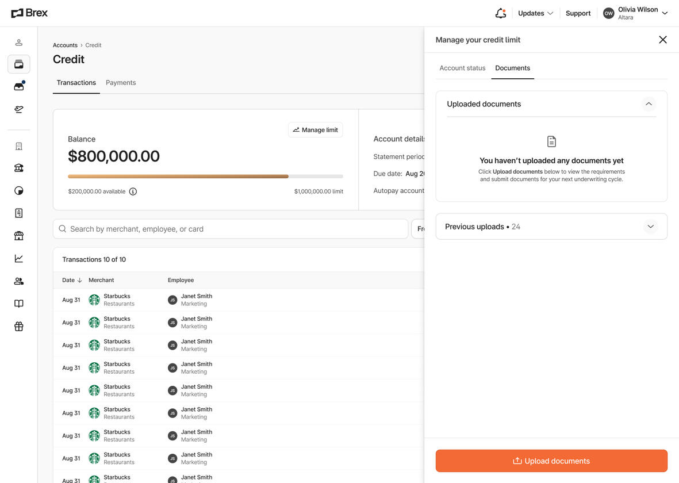The width and height of the screenshot is (679, 483).
Task: Expand the Previous uploads section
Action: pyautogui.click(x=650, y=226)
